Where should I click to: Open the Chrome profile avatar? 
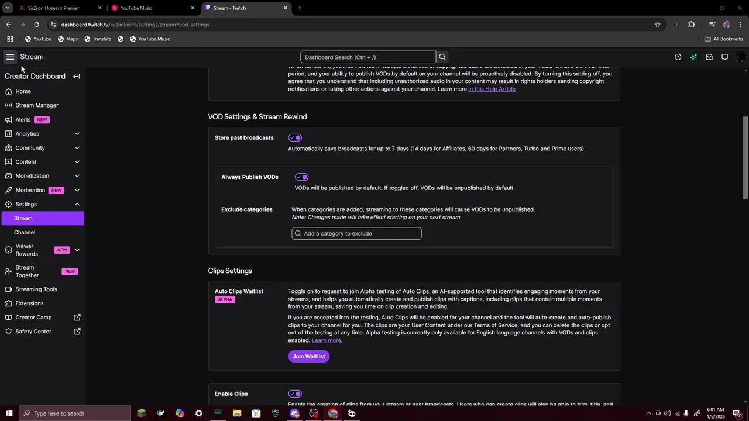726,25
